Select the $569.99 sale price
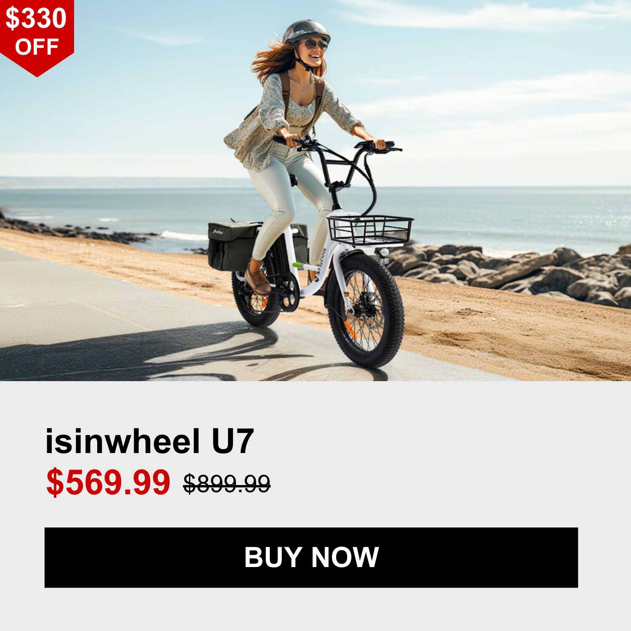Image resolution: width=631 pixels, height=631 pixels. (108, 482)
